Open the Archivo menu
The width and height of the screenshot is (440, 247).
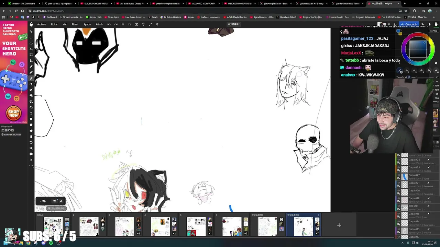coord(42,24)
